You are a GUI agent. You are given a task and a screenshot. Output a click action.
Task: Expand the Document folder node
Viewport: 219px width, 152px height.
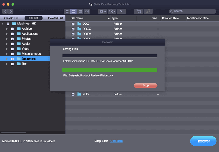(7, 59)
